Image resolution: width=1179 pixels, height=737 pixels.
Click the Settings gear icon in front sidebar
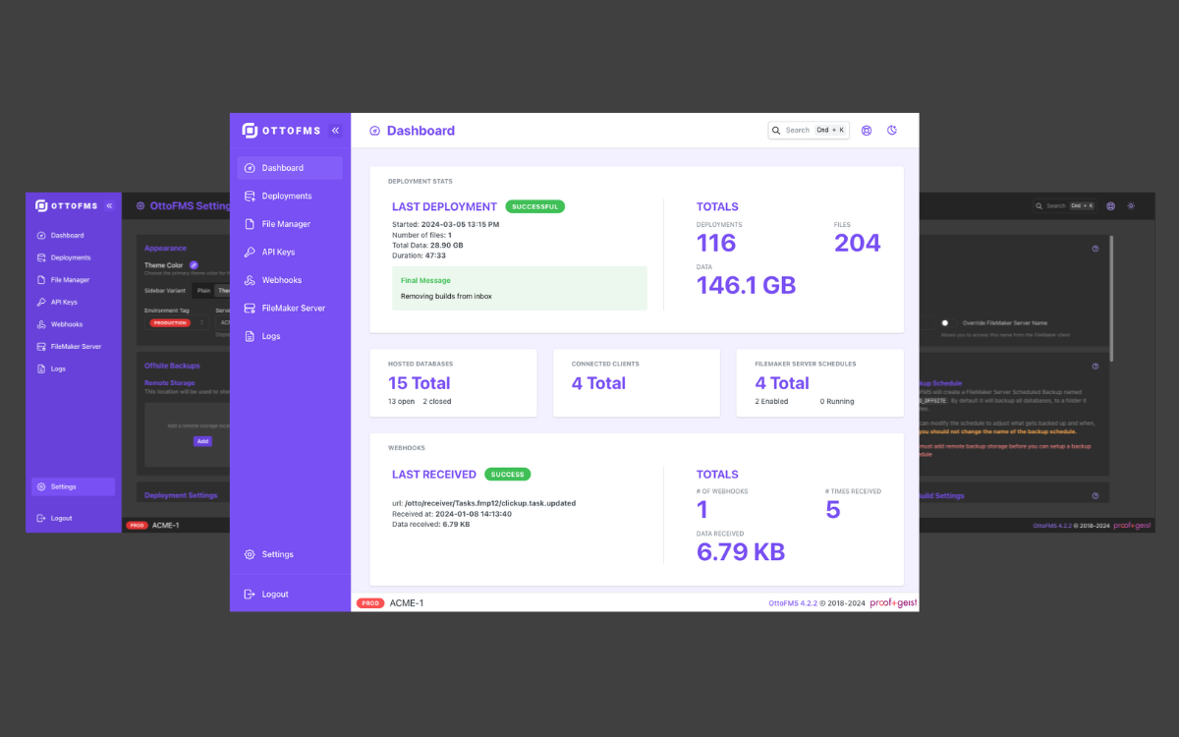(250, 554)
